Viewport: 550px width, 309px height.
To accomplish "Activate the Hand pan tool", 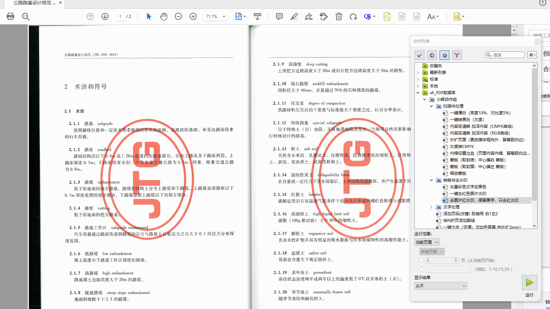I will [164, 16].
